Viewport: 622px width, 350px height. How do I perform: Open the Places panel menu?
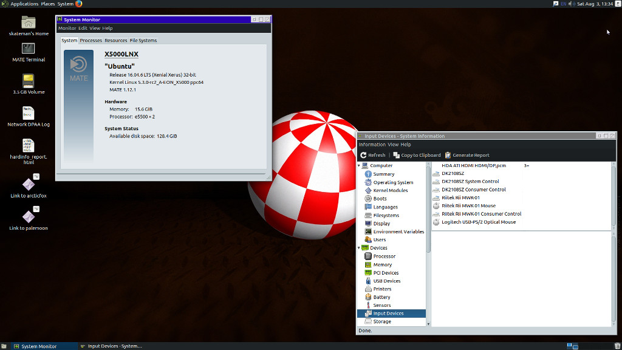pos(47,4)
